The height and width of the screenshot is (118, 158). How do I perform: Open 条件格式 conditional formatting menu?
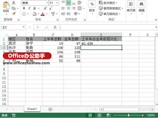pyautogui.click(x=108, y=3)
